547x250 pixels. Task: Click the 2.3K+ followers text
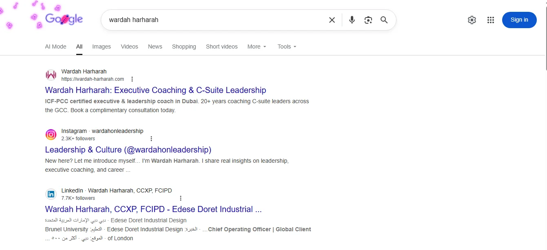coord(78,139)
